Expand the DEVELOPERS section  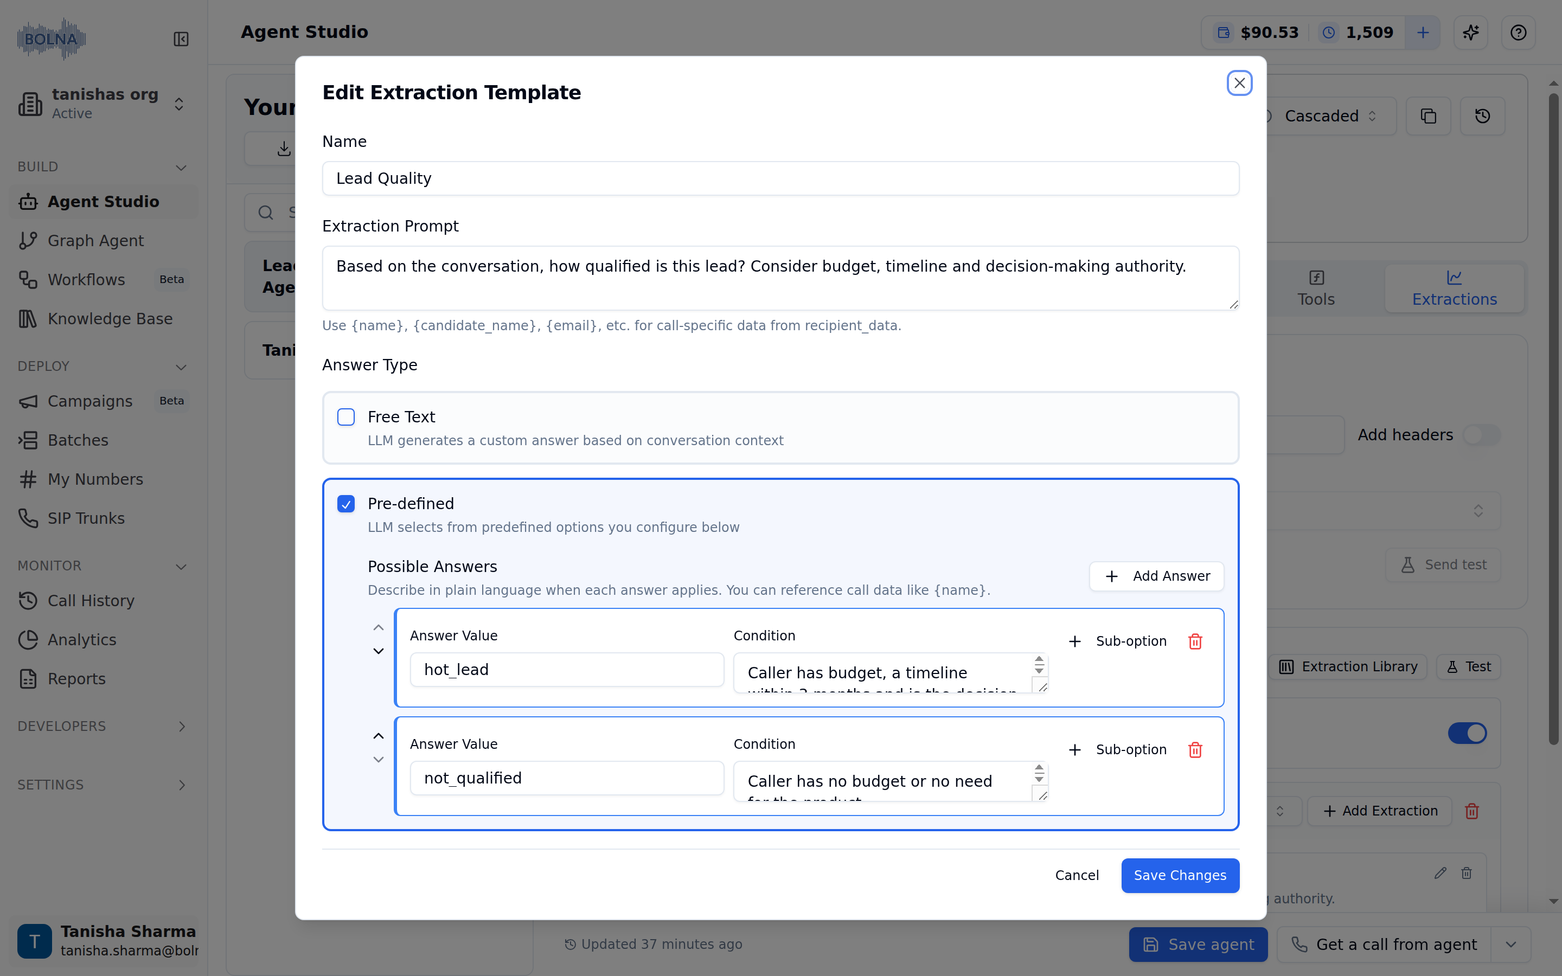(x=181, y=726)
